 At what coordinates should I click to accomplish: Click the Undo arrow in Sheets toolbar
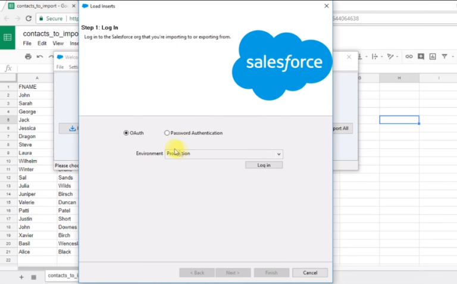point(40,57)
